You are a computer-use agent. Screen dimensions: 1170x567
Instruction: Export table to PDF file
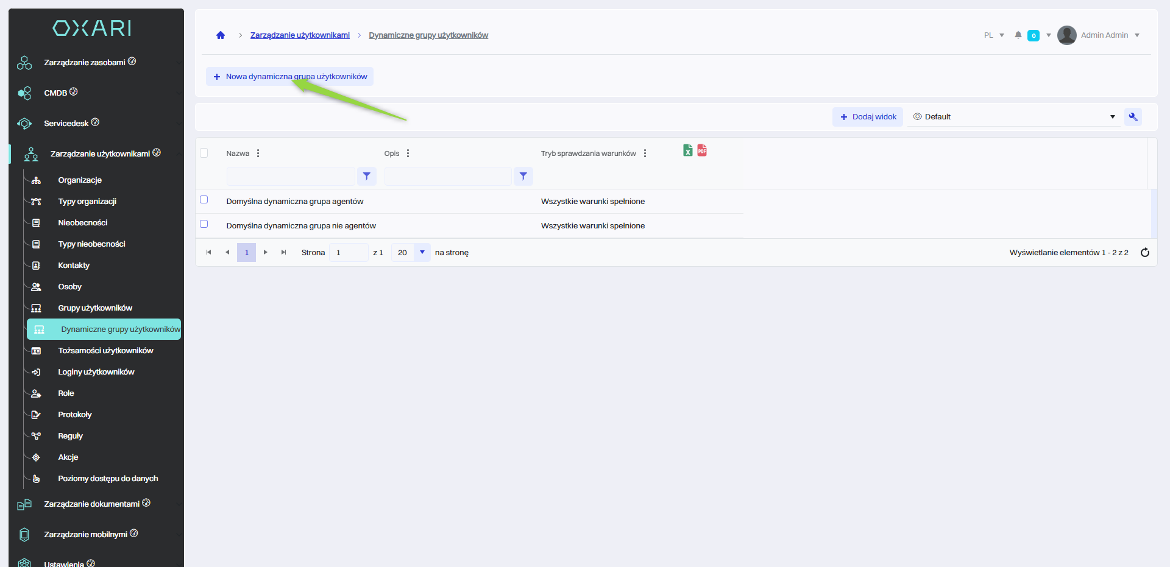[702, 150]
